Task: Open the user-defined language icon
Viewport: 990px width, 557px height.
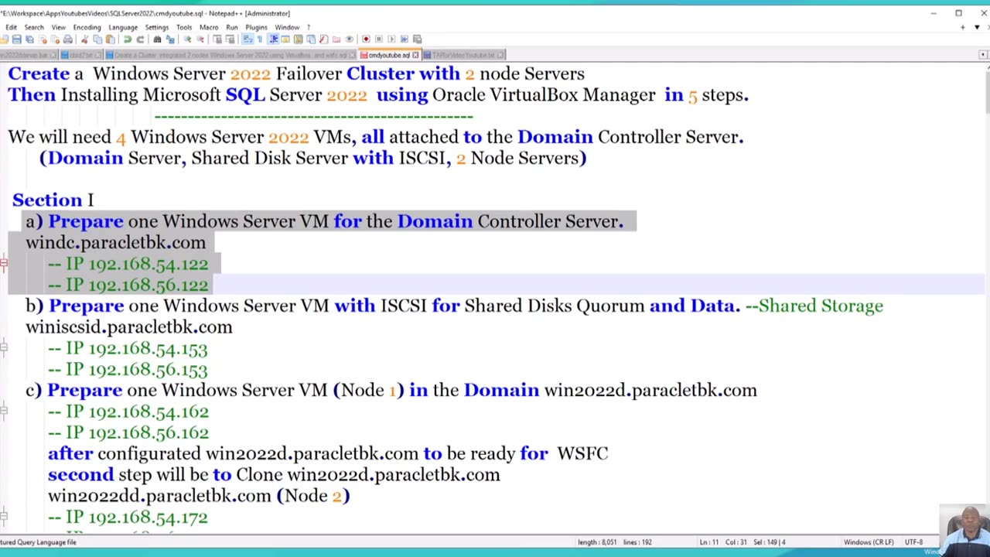Action: click(x=285, y=39)
